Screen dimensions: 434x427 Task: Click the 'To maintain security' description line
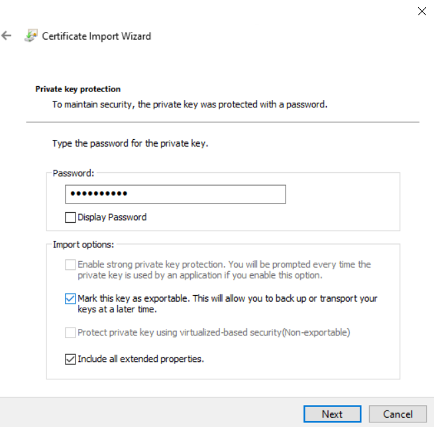click(190, 104)
